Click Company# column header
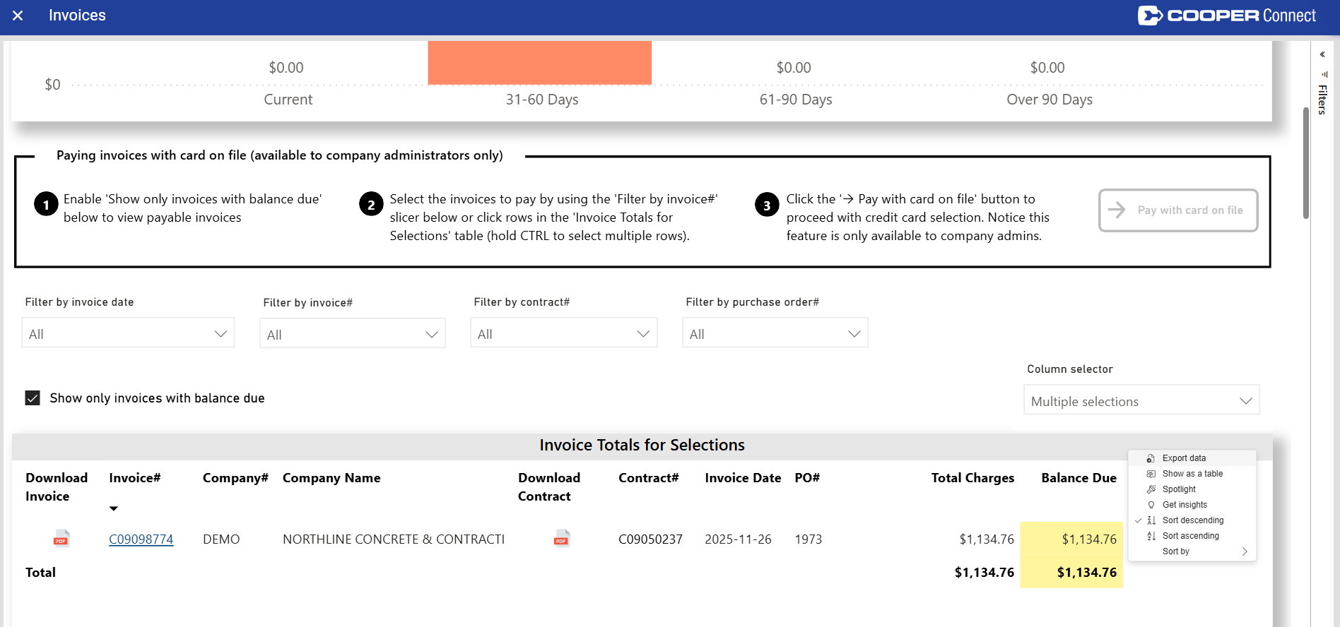This screenshot has width=1340, height=627. (x=235, y=478)
